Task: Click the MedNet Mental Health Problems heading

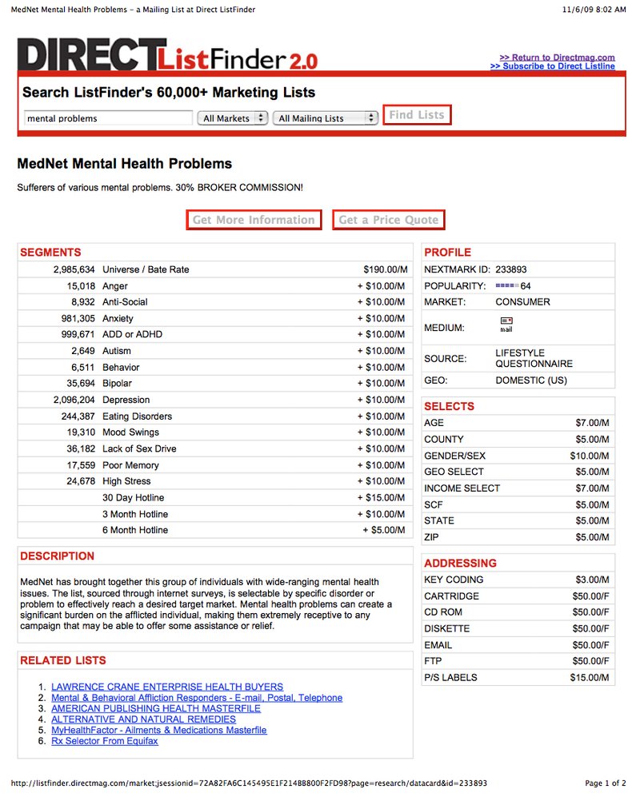Action: [x=124, y=163]
